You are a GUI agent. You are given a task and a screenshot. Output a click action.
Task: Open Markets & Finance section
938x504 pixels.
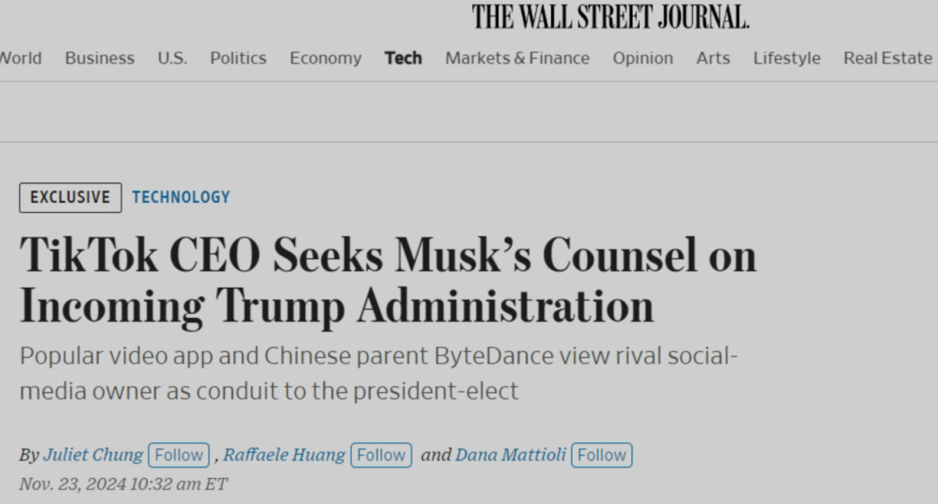518,58
